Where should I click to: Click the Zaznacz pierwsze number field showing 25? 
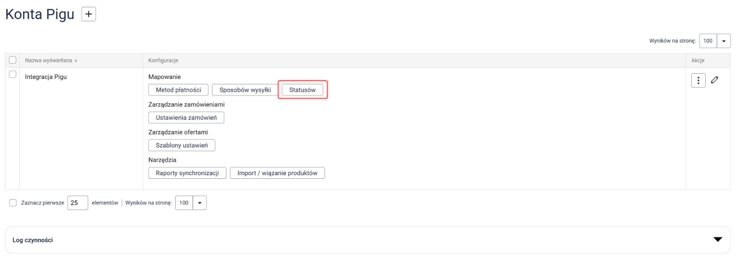pos(77,203)
